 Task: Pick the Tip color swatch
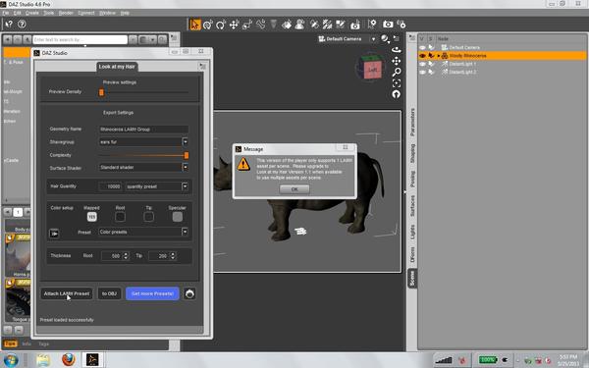click(149, 217)
